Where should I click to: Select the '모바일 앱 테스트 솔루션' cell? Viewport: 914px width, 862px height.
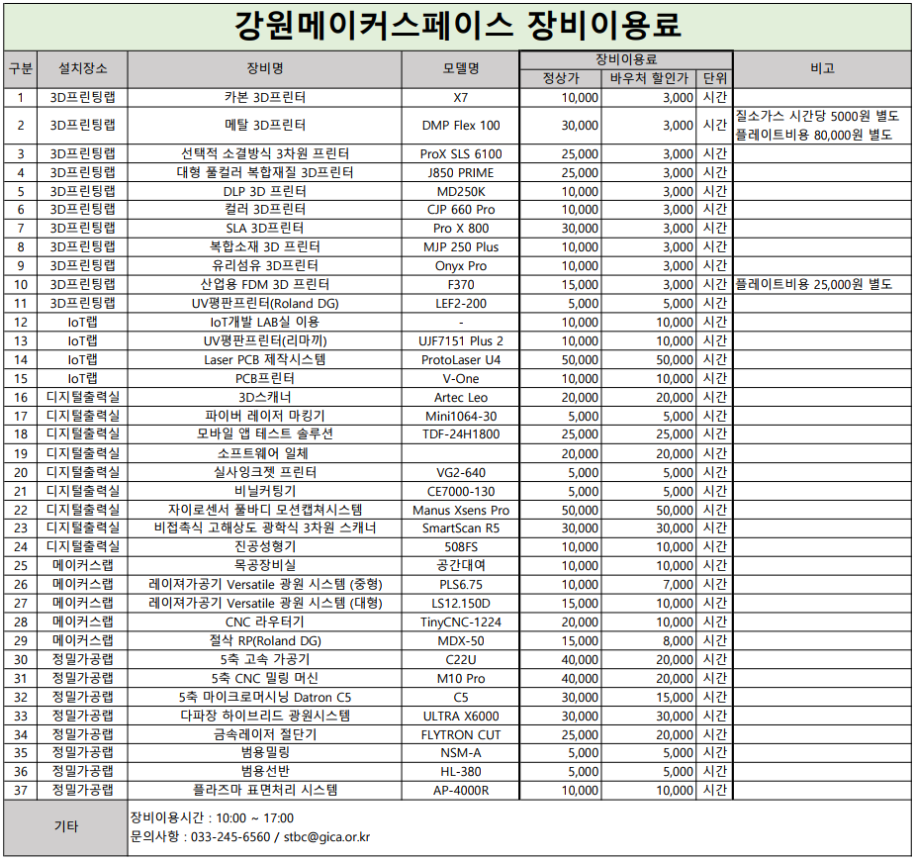[x=264, y=434]
